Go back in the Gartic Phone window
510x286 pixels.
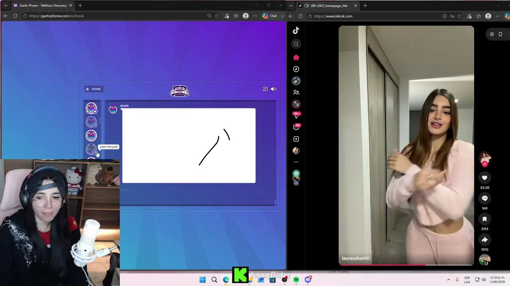[x=6, y=16]
